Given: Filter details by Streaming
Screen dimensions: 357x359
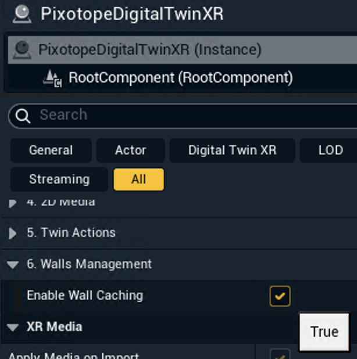Looking at the screenshot, I should 59,179.
